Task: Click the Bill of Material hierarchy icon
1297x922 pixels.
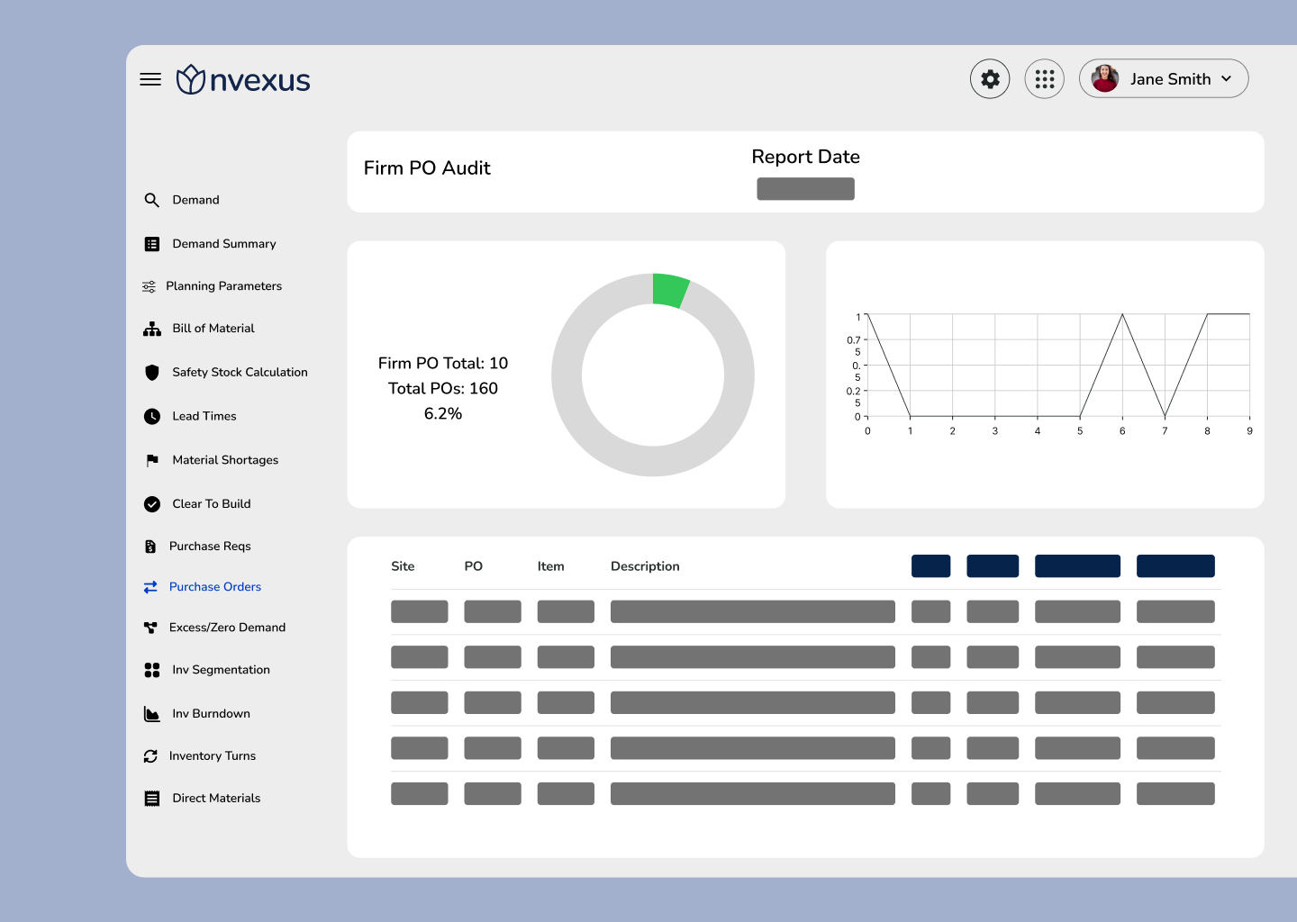Action: click(152, 329)
